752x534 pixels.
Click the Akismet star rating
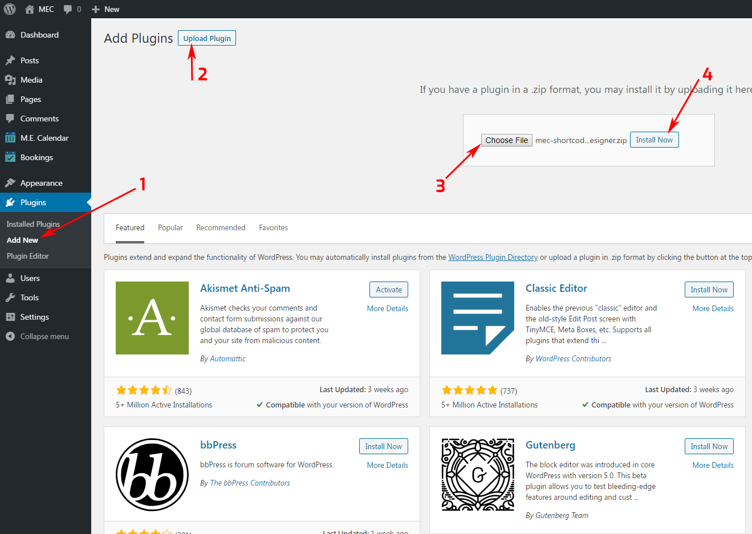click(144, 390)
